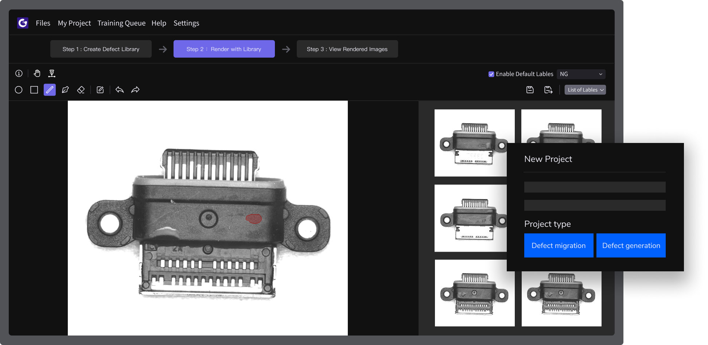
Task: Open the My Project menu
Action: click(74, 23)
